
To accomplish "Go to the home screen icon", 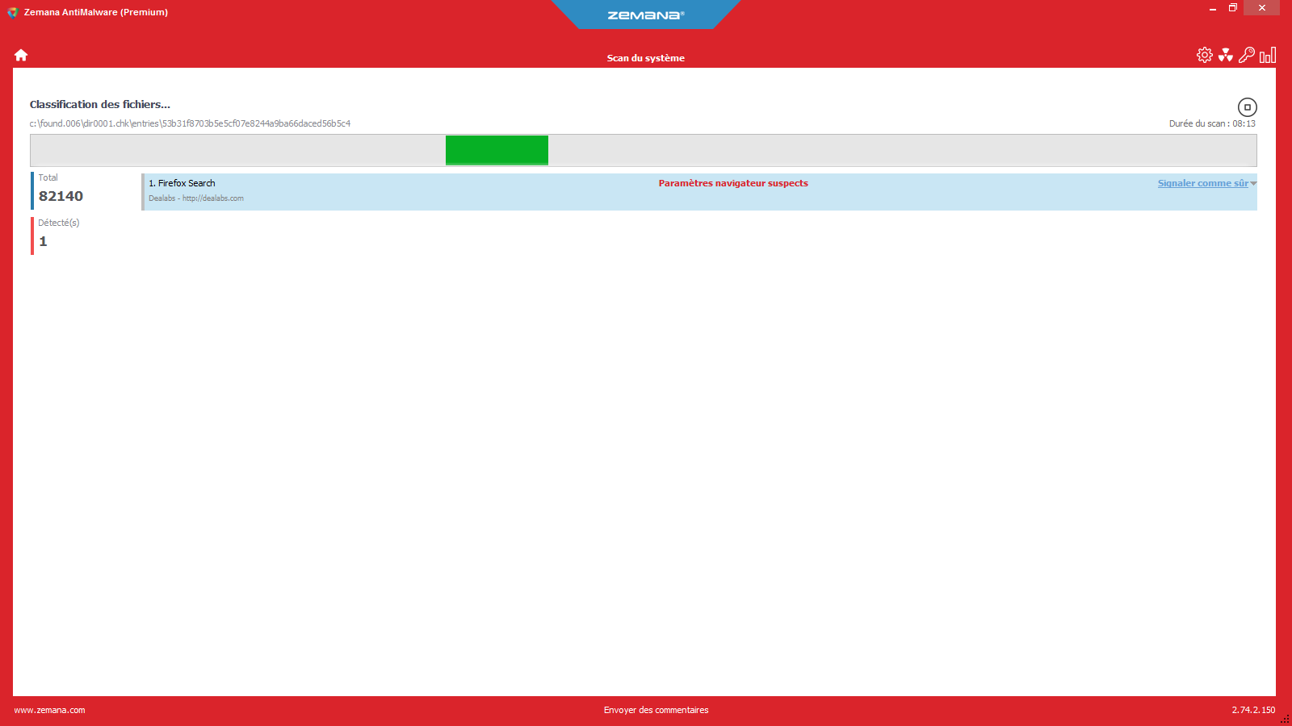I will 21,55.
